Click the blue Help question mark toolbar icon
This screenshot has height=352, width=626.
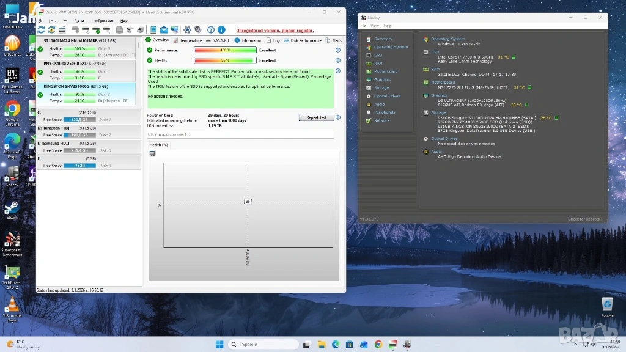click(211, 29)
